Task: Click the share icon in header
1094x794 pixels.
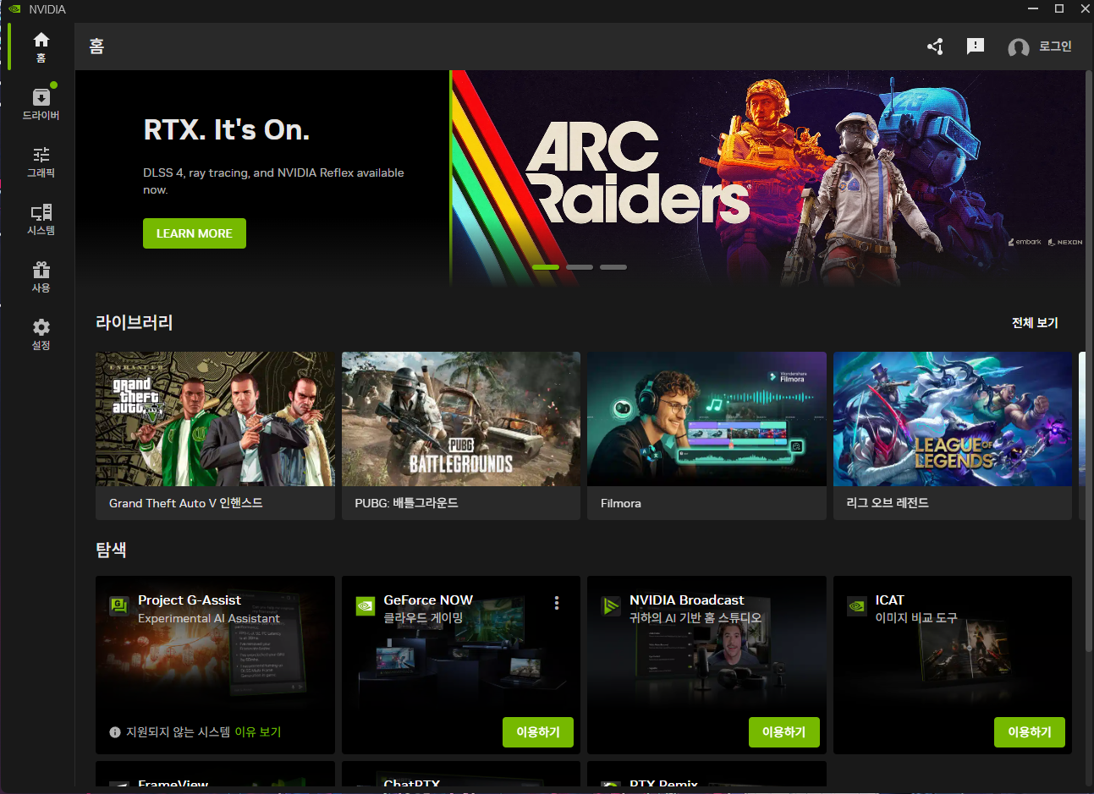Action: click(935, 47)
